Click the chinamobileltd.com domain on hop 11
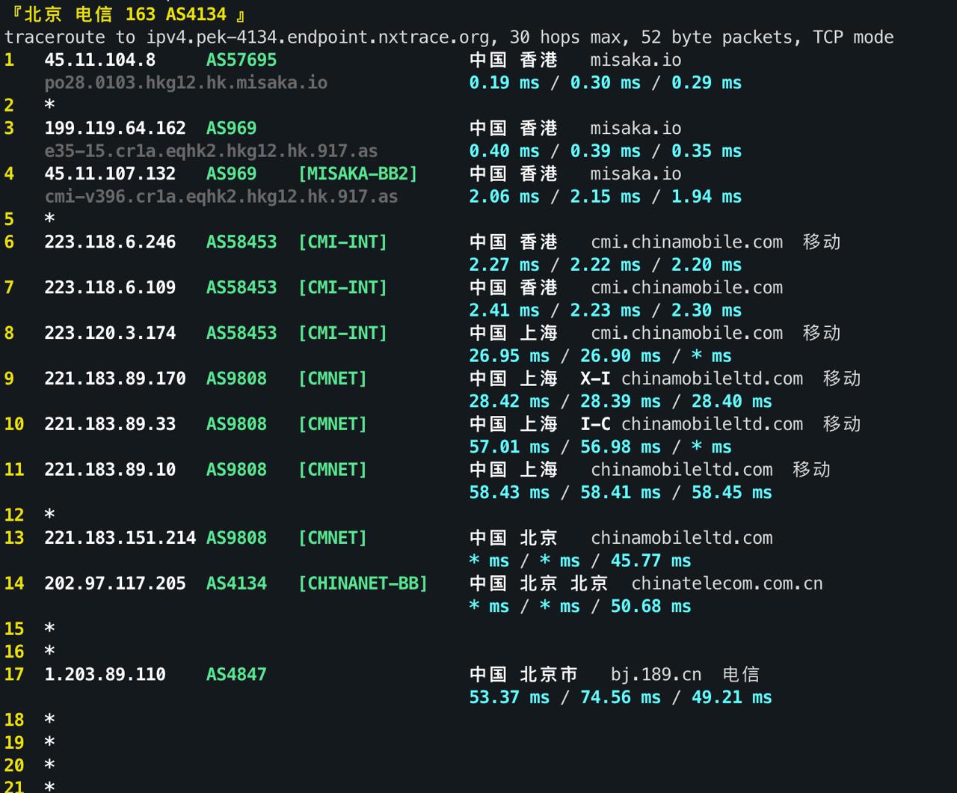 (x=683, y=470)
